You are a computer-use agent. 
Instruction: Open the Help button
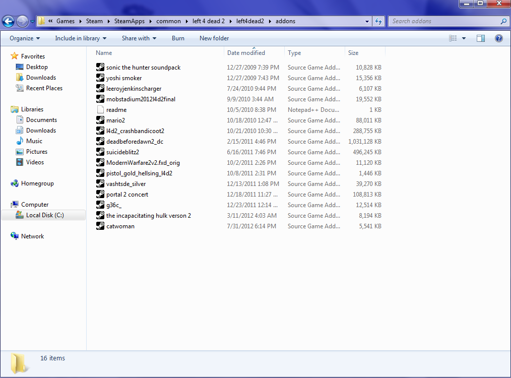pos(498,38)
